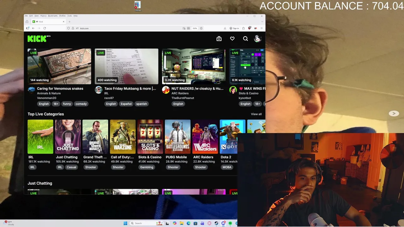Open the Help menu
The image size is (404, 227).
tap(75, 16)
